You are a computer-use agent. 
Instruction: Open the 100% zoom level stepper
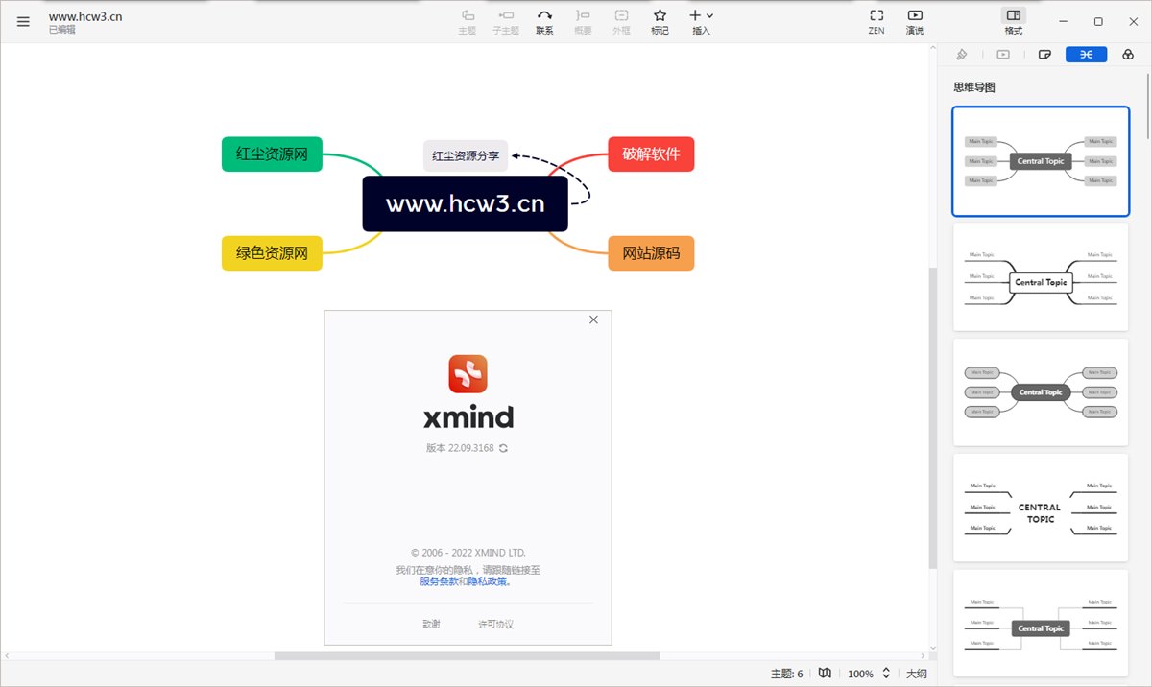click(886, 674)
